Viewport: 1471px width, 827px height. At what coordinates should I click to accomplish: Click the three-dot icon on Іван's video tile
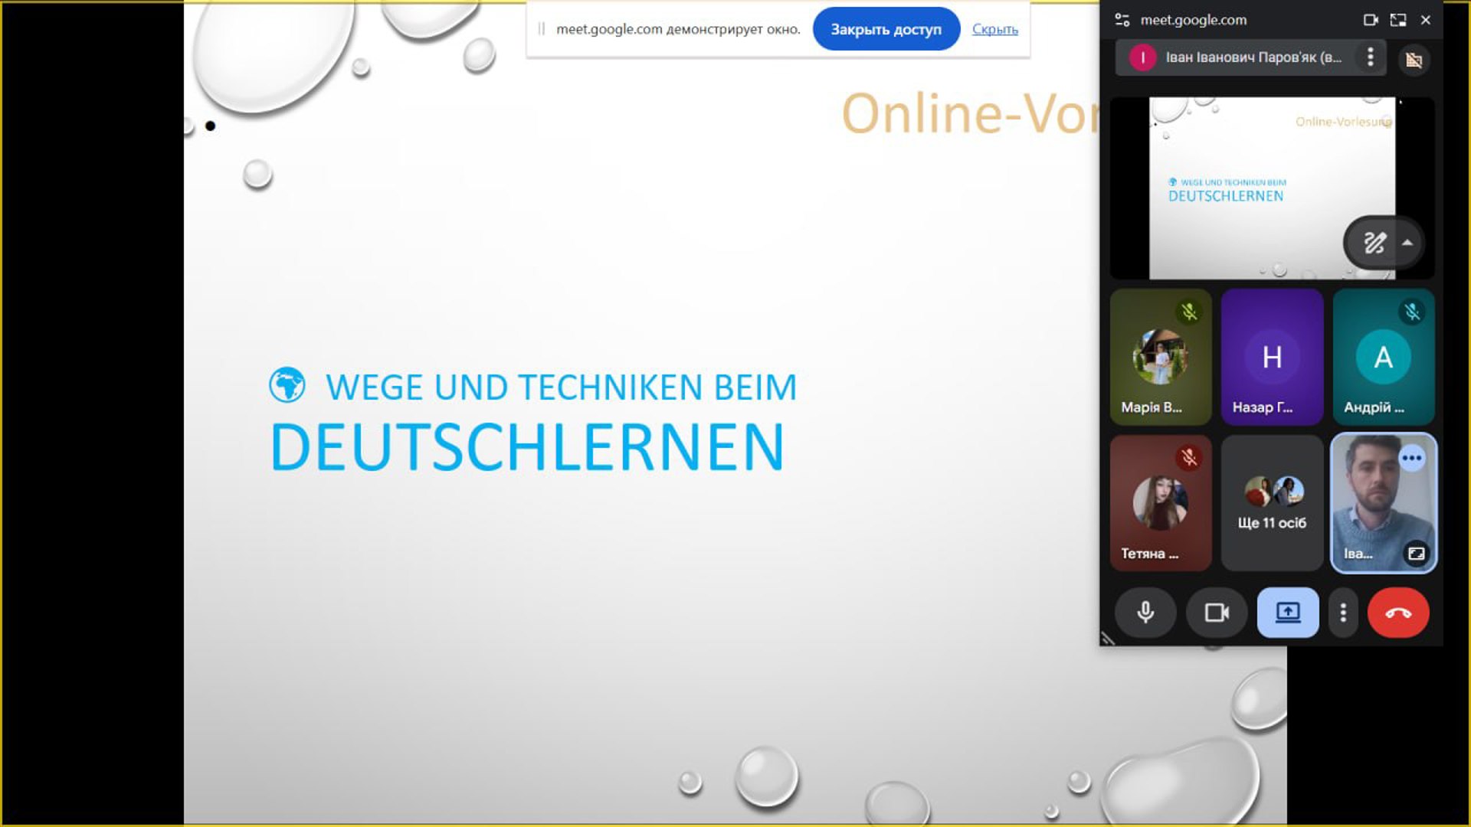(1412, 458)
